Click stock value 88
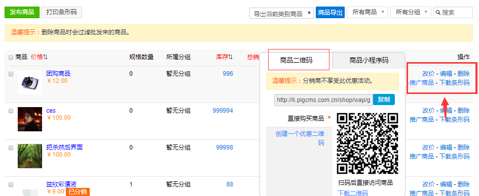479x196 pixels. point(230,184)
